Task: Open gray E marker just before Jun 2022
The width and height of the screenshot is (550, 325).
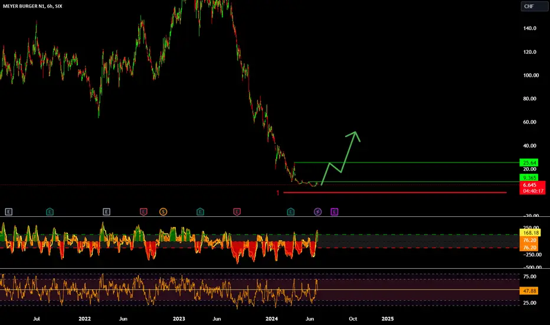Action: tap(106, 212)
